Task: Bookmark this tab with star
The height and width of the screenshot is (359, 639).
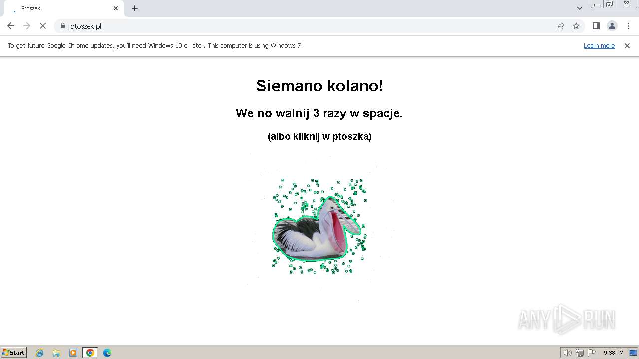Action: pyautogui.click(x=576, y=26)
